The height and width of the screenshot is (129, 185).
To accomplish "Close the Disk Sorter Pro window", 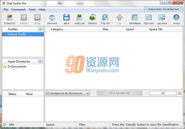I will click(x=178, y=2).
